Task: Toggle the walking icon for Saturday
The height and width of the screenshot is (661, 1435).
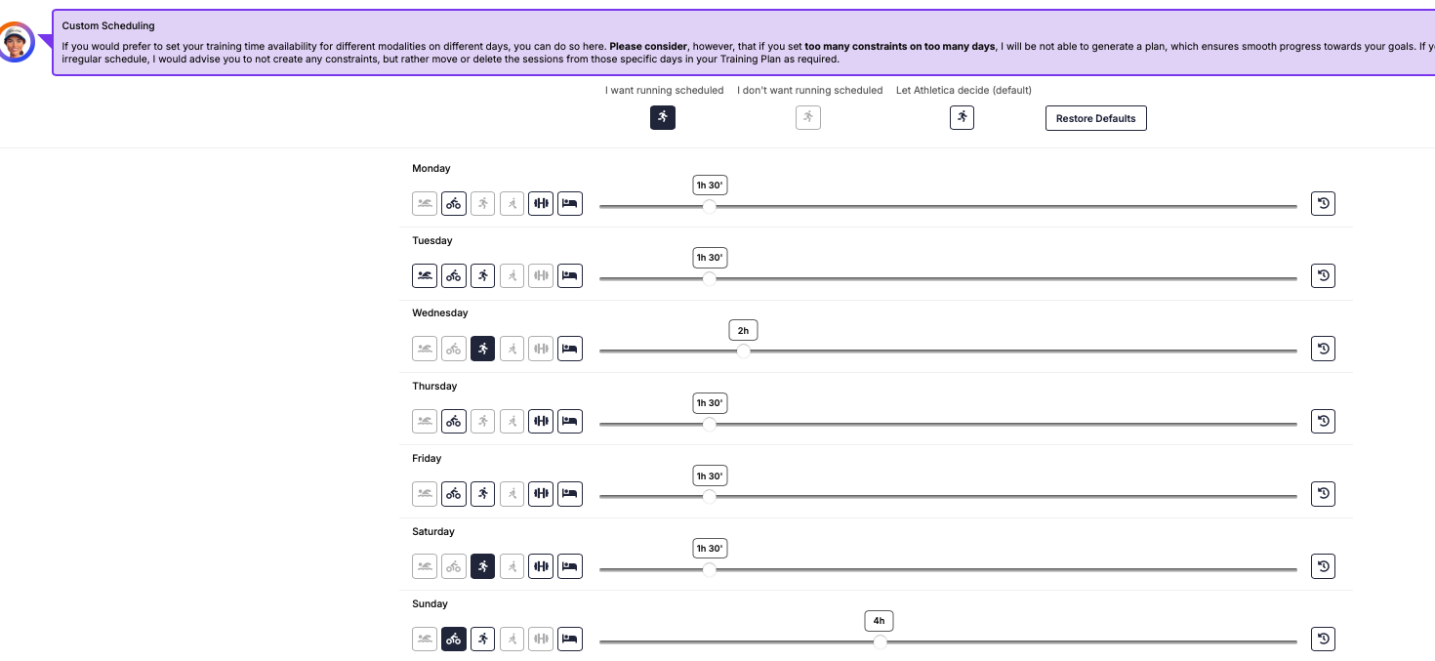Action: tap(512, 566)
